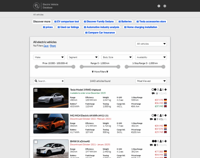Click drivetrain circles icon on Tesla Model 3 row
The image size is (200, 158).
pos(154,90)
